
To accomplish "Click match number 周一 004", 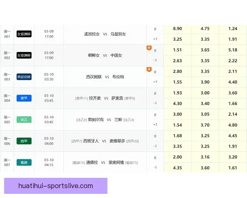I will pos(7,98).
